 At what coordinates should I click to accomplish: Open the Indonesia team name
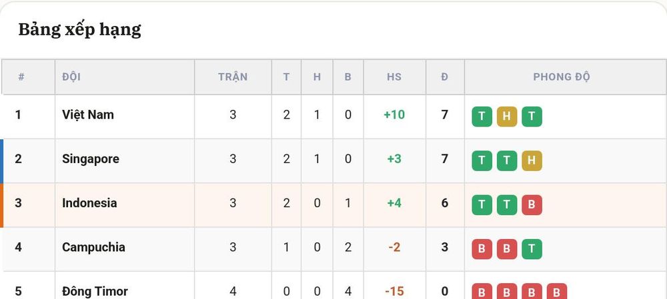pos(89,203)
